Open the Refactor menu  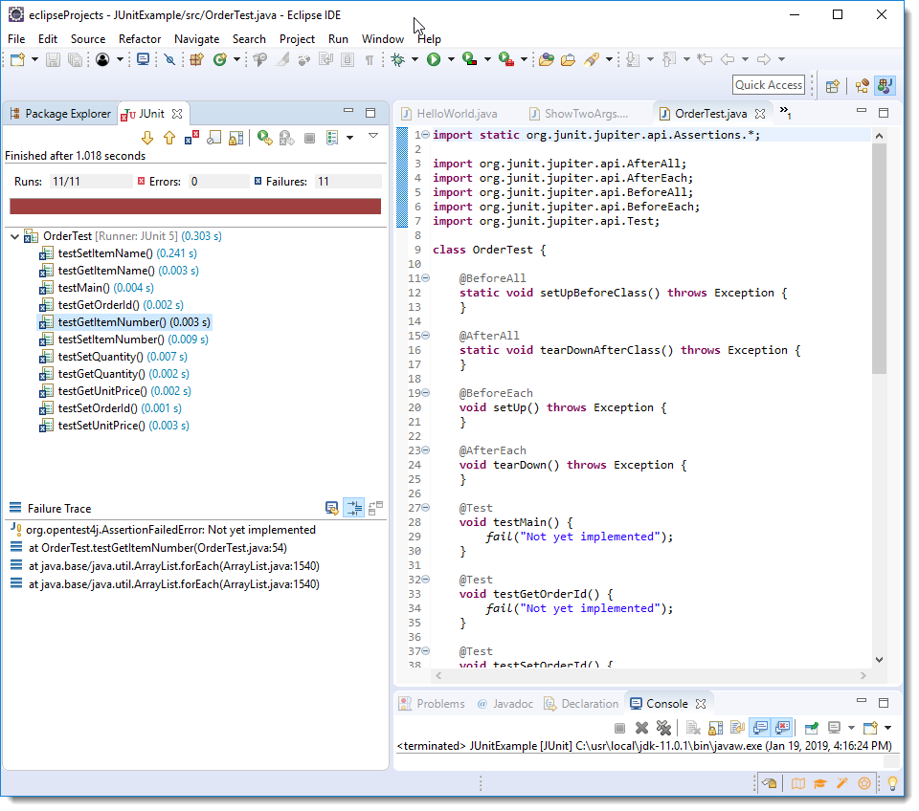140,38
